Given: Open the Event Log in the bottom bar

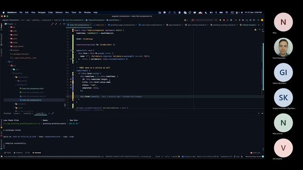Looking at the screenshot, I should tap(255, 153).
